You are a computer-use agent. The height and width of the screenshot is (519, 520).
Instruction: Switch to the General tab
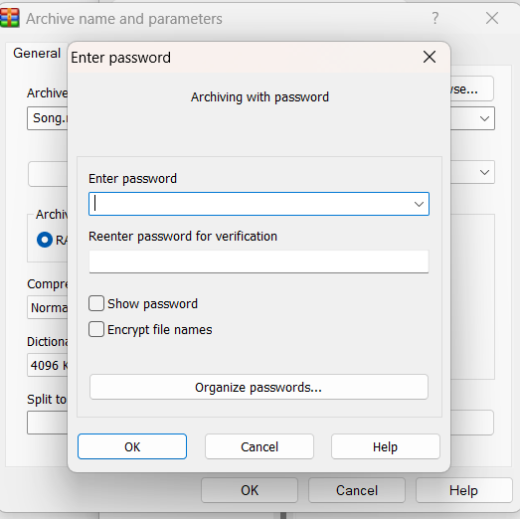click(x=37, y=53)
